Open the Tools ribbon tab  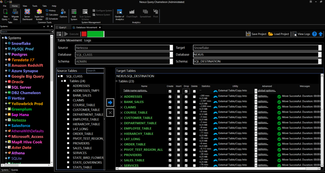[35, 6]
